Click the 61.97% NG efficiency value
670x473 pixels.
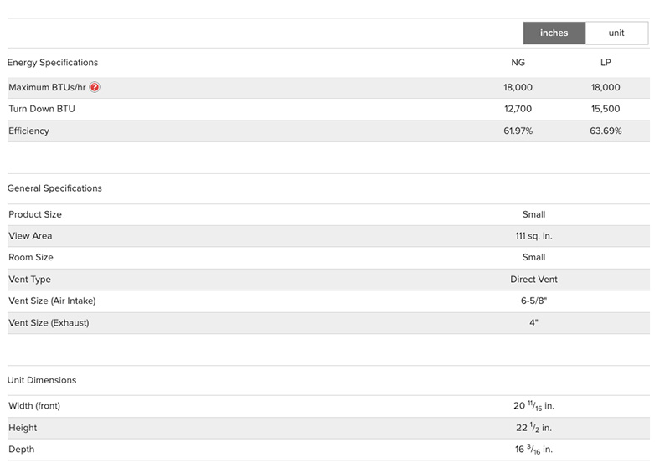point(518,131)
